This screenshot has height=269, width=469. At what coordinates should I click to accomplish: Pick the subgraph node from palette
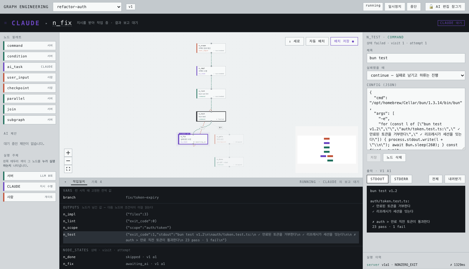click(30, 120)
